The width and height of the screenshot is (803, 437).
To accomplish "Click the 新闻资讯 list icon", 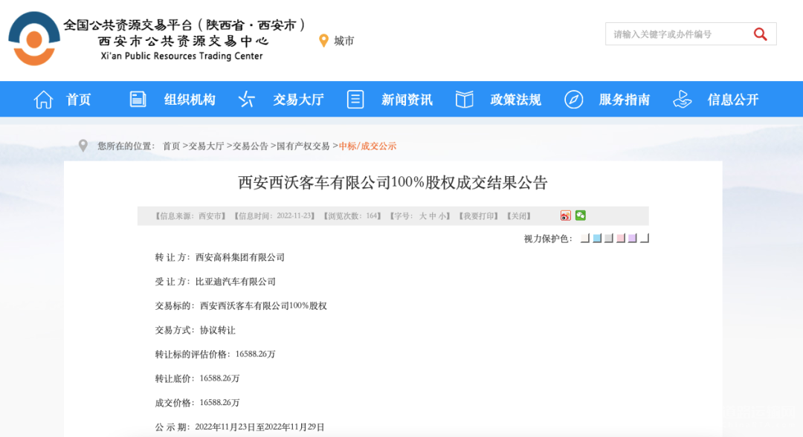I will [x=355, y=100].
